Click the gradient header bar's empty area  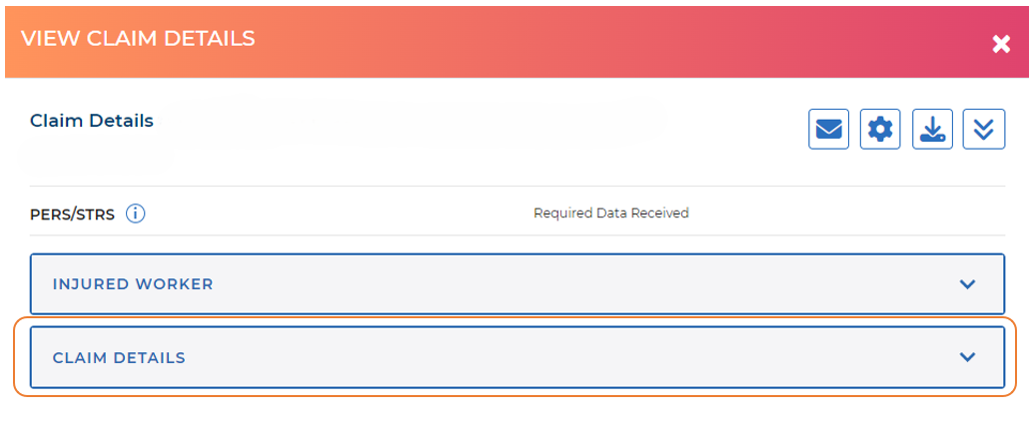pyautogui.click(x=599, y=40)
